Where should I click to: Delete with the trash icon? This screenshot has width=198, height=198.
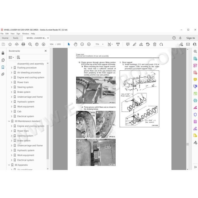(154, 44)
